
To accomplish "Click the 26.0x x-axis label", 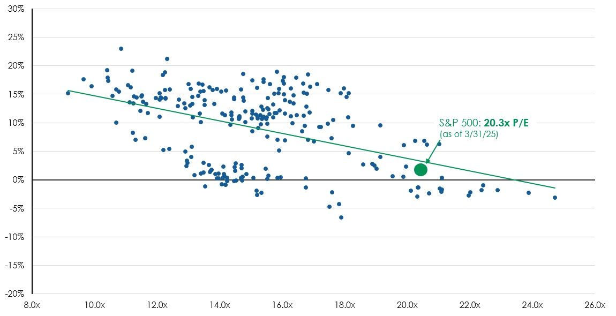I will (x=595, y=305).
